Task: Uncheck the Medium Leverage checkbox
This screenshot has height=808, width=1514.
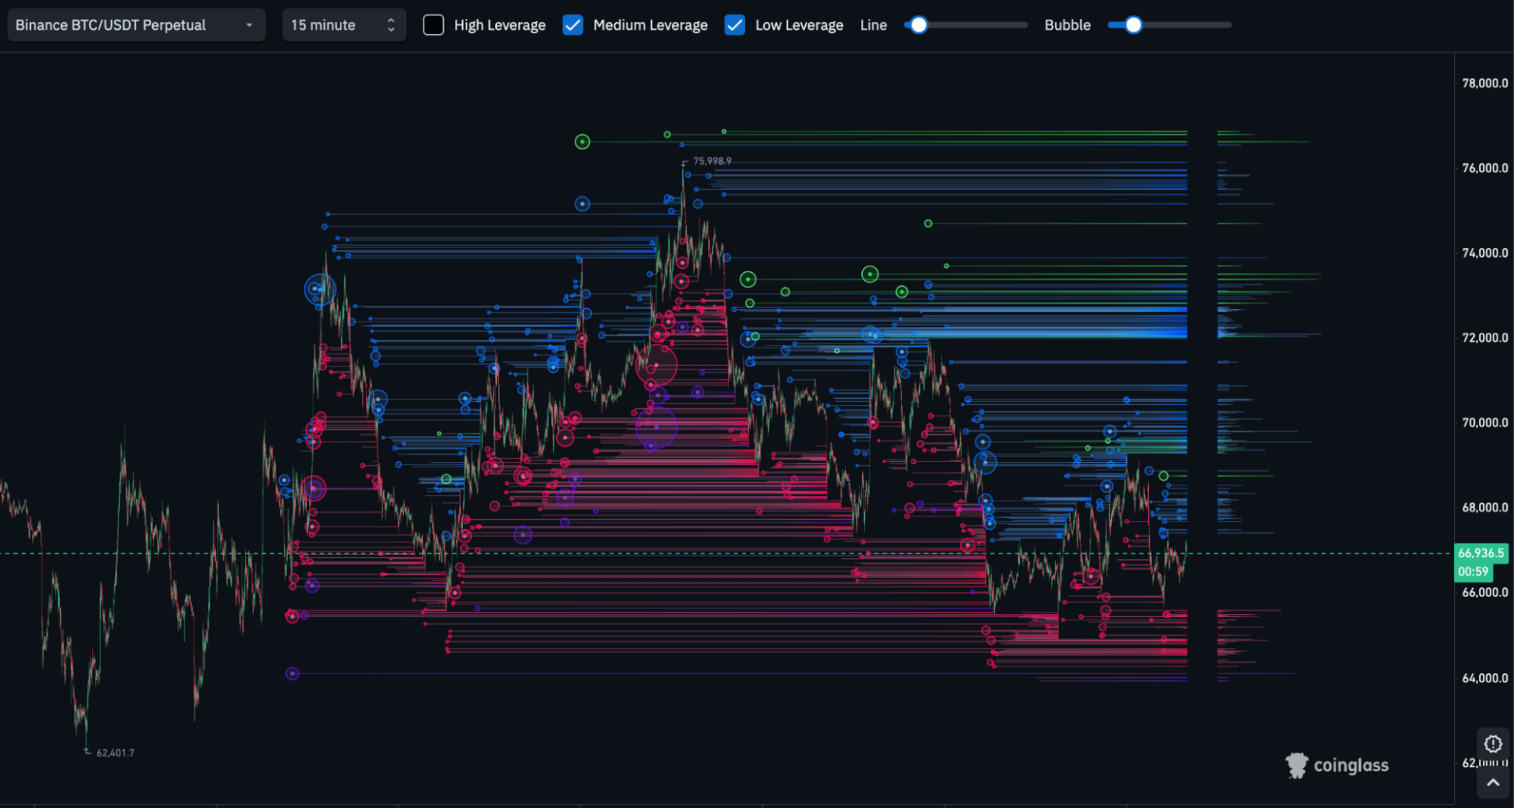Action: 572,25
